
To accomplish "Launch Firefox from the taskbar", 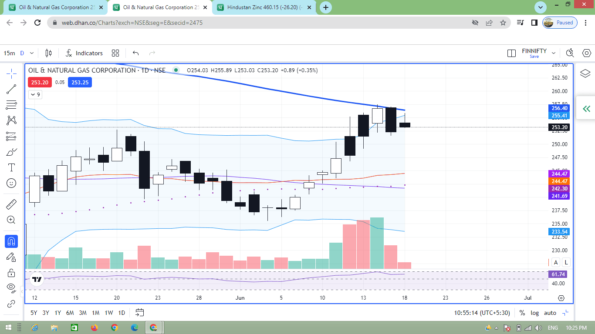I will pos(94,327).
